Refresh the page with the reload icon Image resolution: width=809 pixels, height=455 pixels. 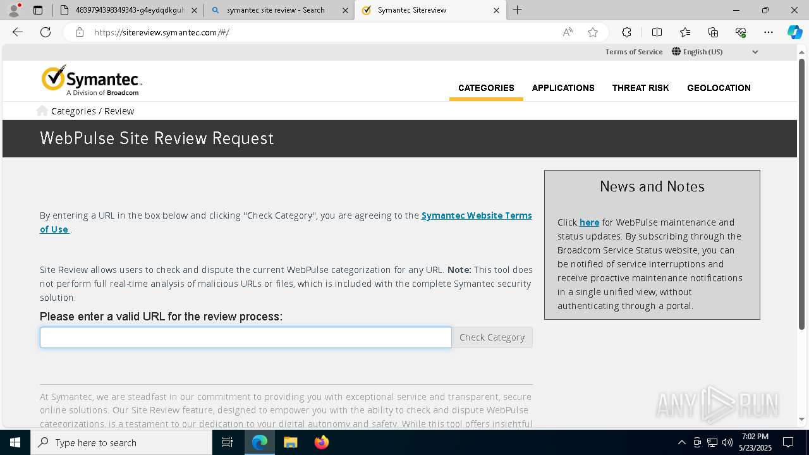46,32
